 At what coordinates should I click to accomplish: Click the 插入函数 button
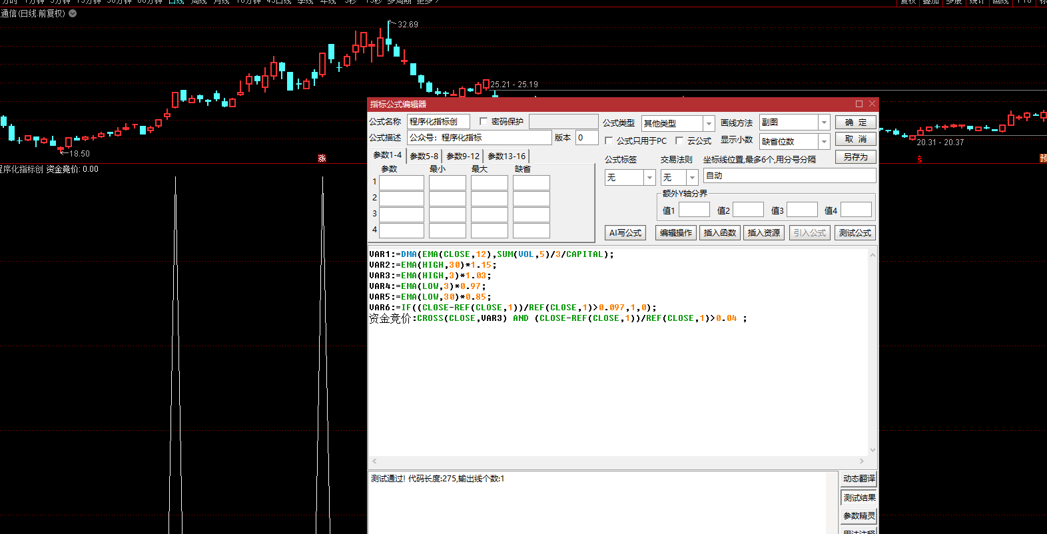coord(720,233)
